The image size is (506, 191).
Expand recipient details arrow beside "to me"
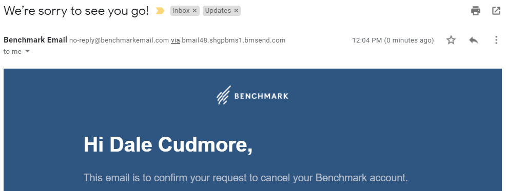pos(27,52)
